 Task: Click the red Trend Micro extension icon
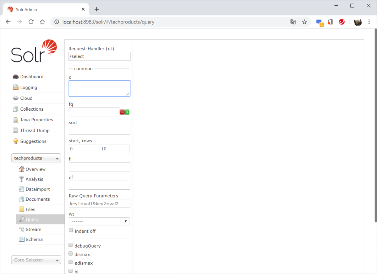[341, 22]
